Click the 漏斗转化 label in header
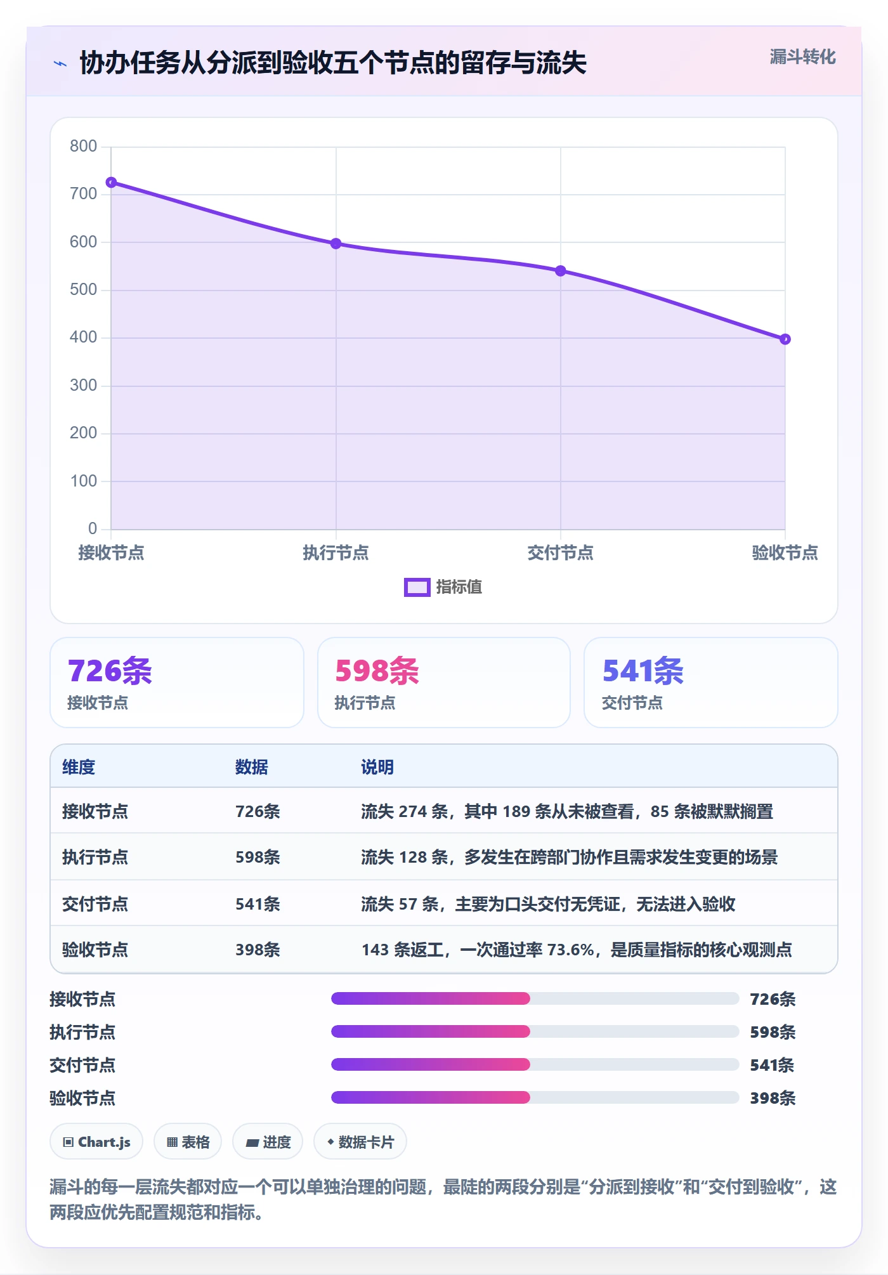This screenshot has width=888, height=1275. point(802,57)
